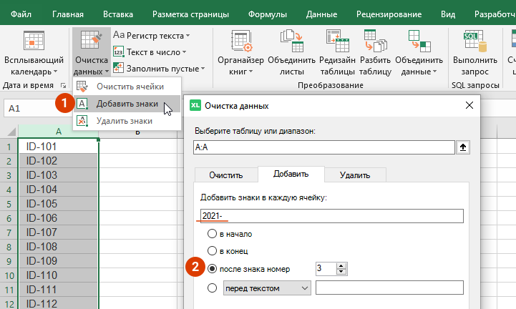Screen dimensions: 516x309
Task: Choose 'после знака номер' radio button
Action: pyautogui.click(x=211, y=269)
